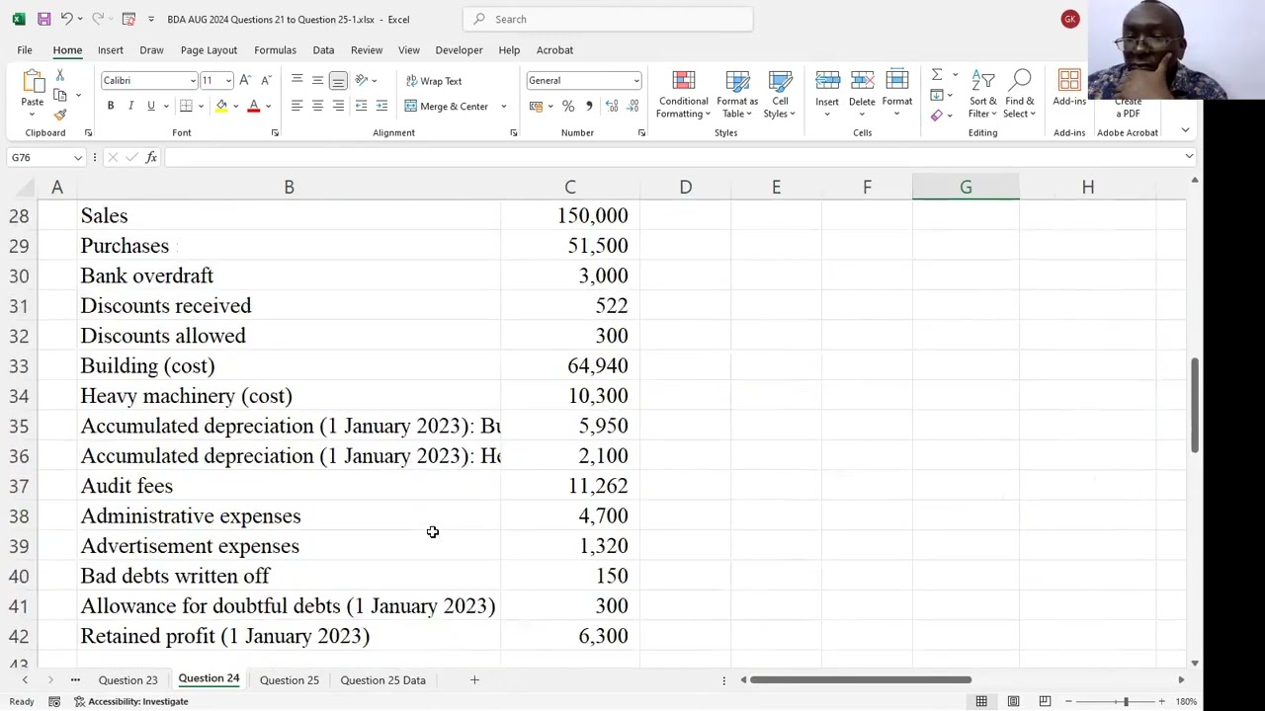Open the Question 23 sheet tab
The image size is (1265, 711).
tap(127, 680)
